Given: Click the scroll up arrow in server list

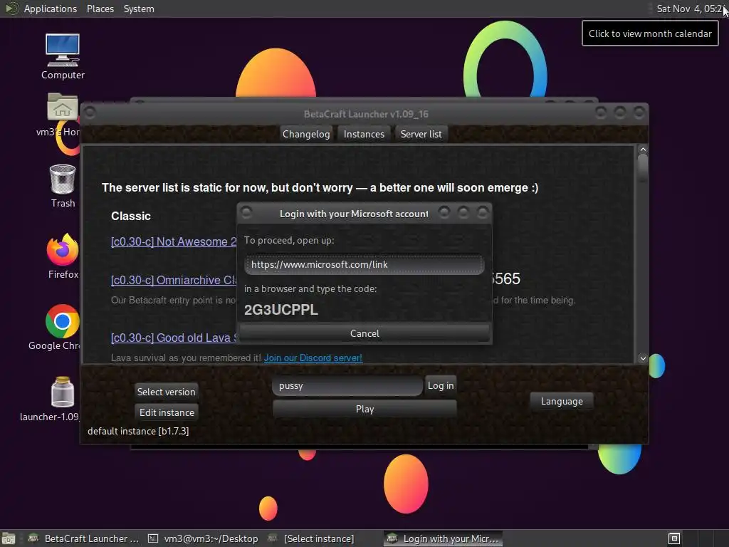Looking at the screenshot, I should 643,150.
